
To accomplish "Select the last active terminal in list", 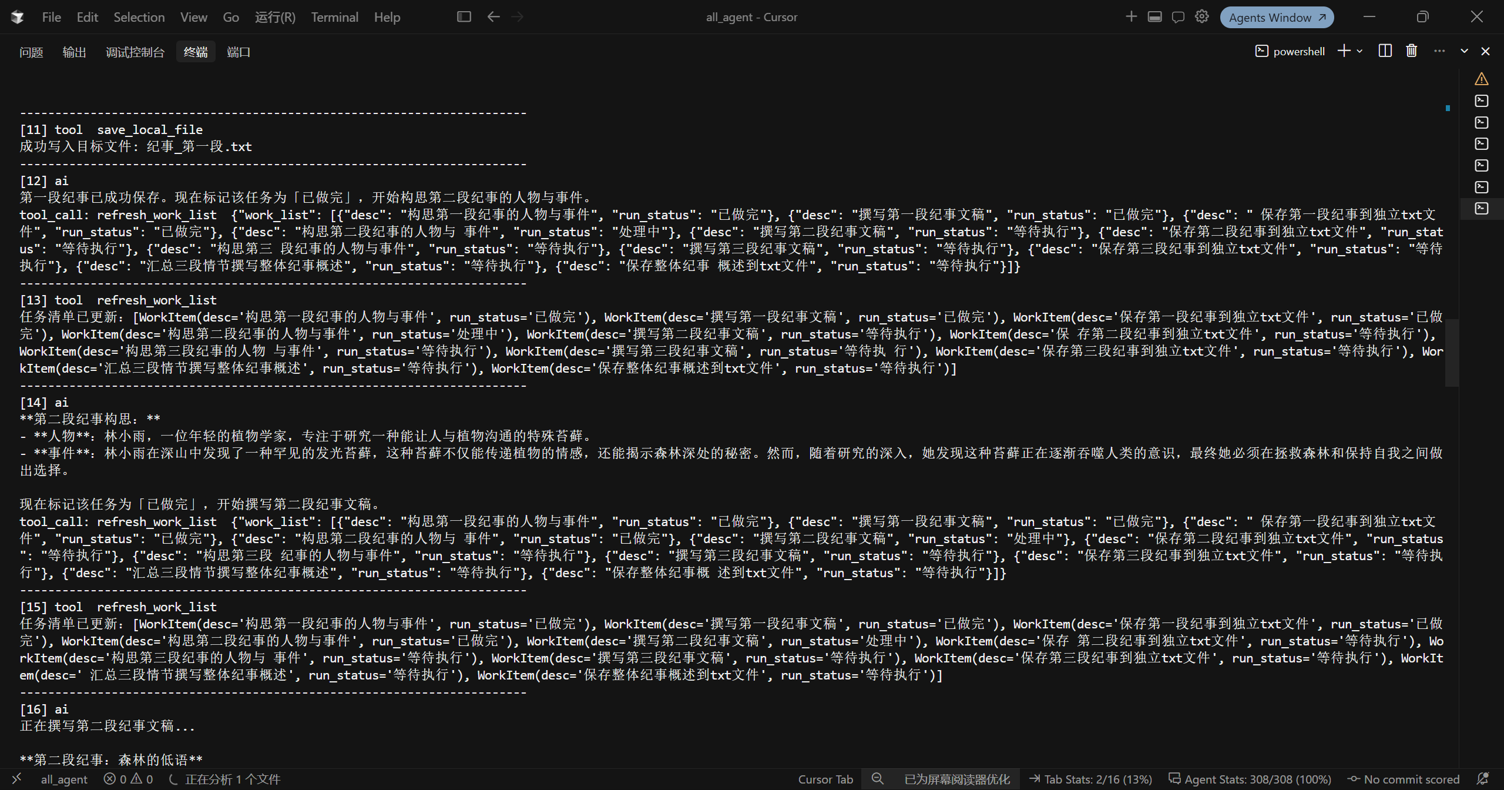I will click(1481, 209).
